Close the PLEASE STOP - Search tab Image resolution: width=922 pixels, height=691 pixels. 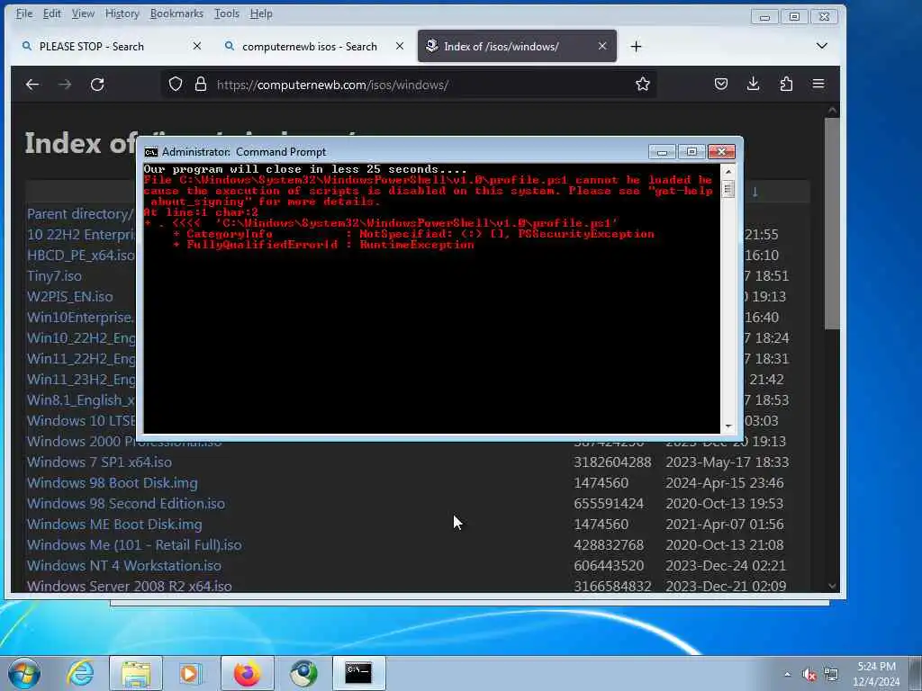[197, 46]
